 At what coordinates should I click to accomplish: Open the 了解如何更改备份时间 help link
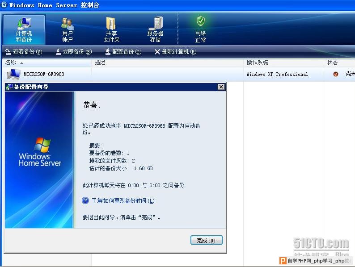tap(123, 201)
